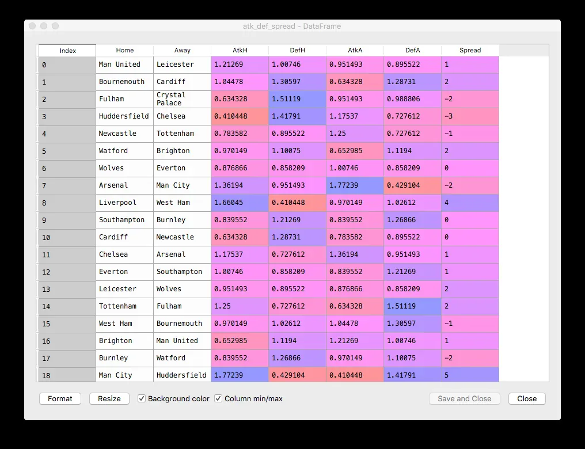This screenshot has height=449, width=585.
Task: Click the 0.429104 DefA cell in Arsenal row
Action: (413, 186)
